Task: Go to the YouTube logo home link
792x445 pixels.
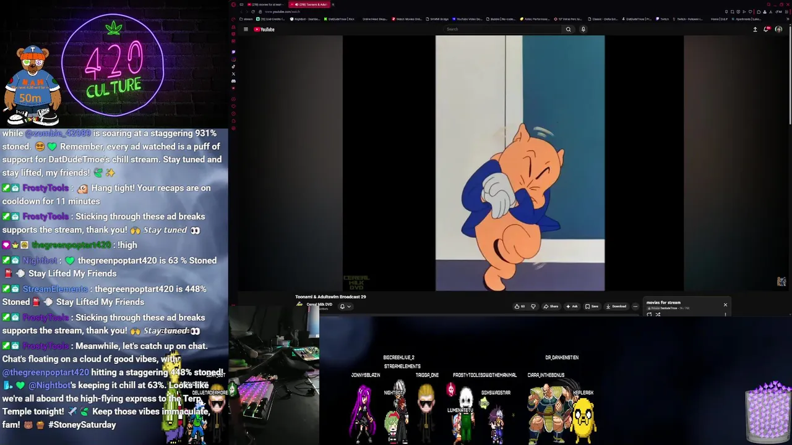Action: [264, 29]
